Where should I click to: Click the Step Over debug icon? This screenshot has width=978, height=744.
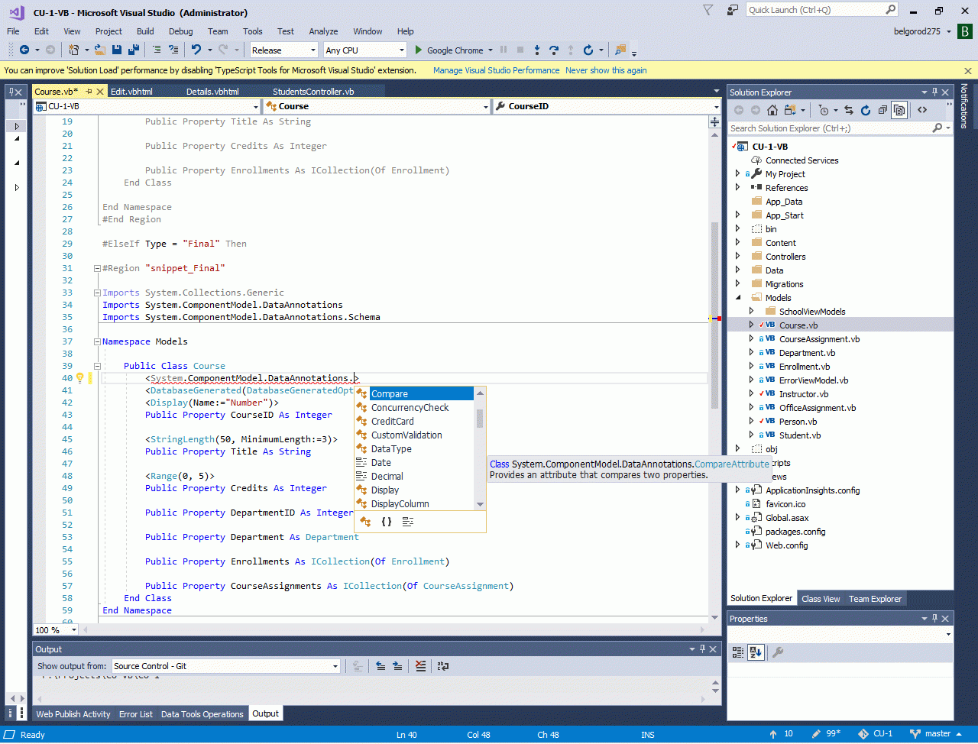click(x=554, y=50)
